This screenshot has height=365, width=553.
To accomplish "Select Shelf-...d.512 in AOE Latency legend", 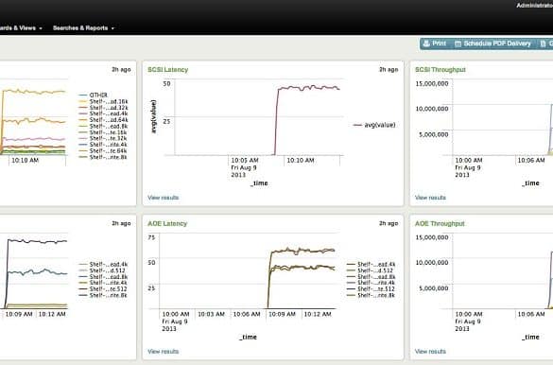I will pos(371,270).
